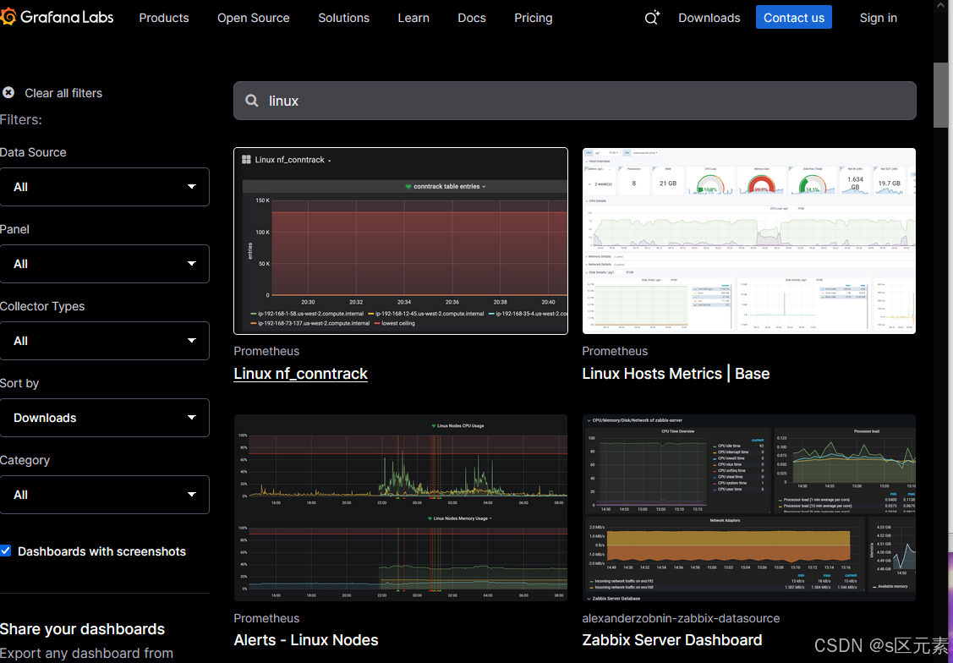Open the Solutions menu
Screen dimensions: 953x663
coord(344,19)
